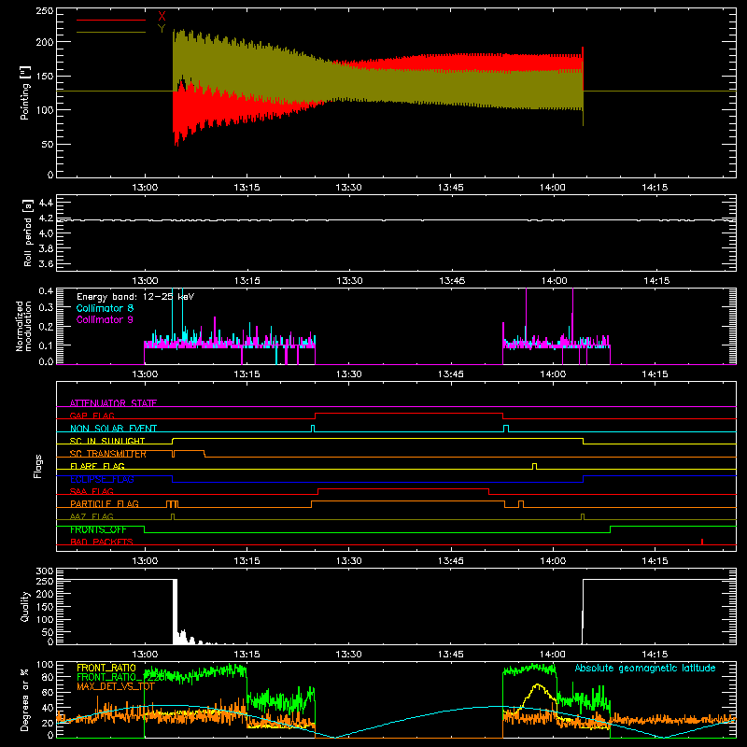The height and width of the screenshot is (747, 747).
Task: Click the '14:00' tick under the modulation plot
Action: click(553, 374)
